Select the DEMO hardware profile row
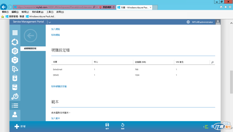Screen dimensions: 233x132 [133, 75]
